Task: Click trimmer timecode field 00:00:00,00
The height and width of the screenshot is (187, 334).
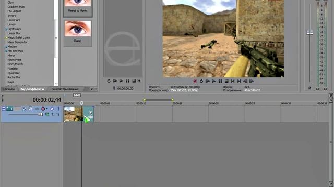Action: click(125, 89)
